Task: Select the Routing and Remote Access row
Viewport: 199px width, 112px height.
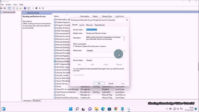Action: coord(62,61)
